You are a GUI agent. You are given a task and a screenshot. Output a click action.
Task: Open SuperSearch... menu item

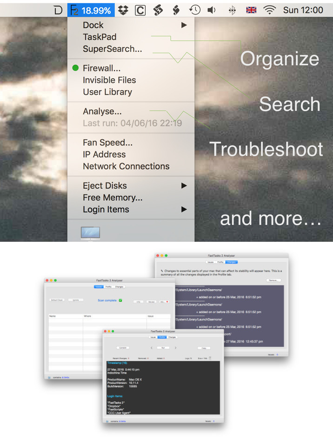point(113,49)
